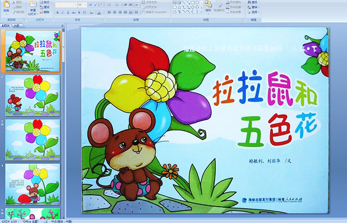Screen dimensions: 347x223
Task: Open Quick Styles (快速样式) gallery
Action: [219, 6]
